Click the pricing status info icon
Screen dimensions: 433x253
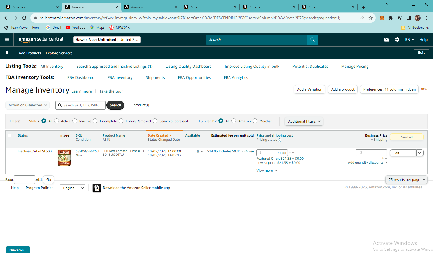tap(280, 140)
